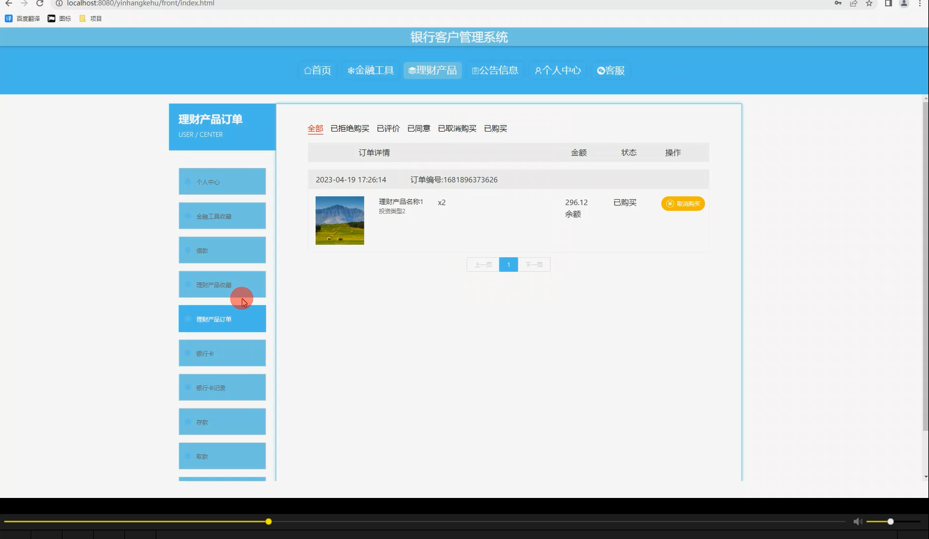Select the 金融工具 asterisk icon in navbar
The image size is (929, 539).
351,70
